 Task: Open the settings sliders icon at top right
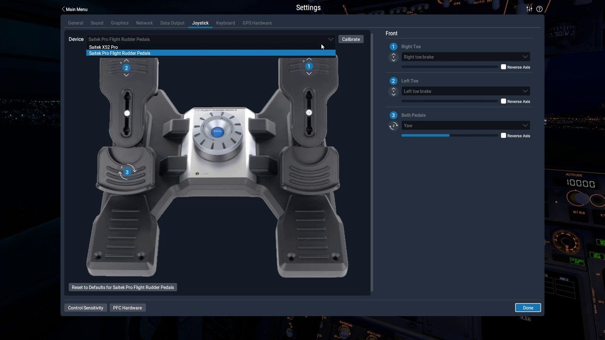529,9
